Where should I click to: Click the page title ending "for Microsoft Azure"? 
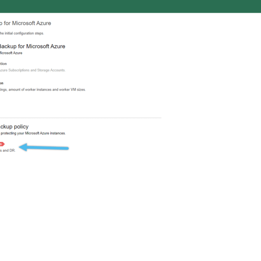pyautogui.click(x=25, y=23)
